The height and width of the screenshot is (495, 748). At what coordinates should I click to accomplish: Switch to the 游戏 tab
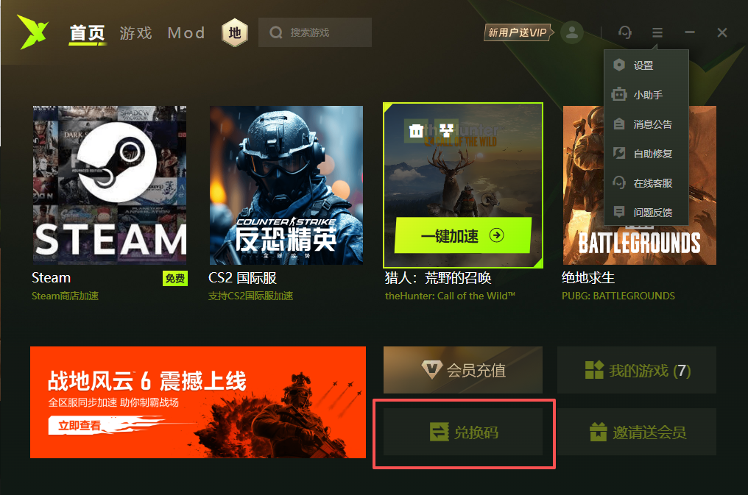(x=135, y=33)
